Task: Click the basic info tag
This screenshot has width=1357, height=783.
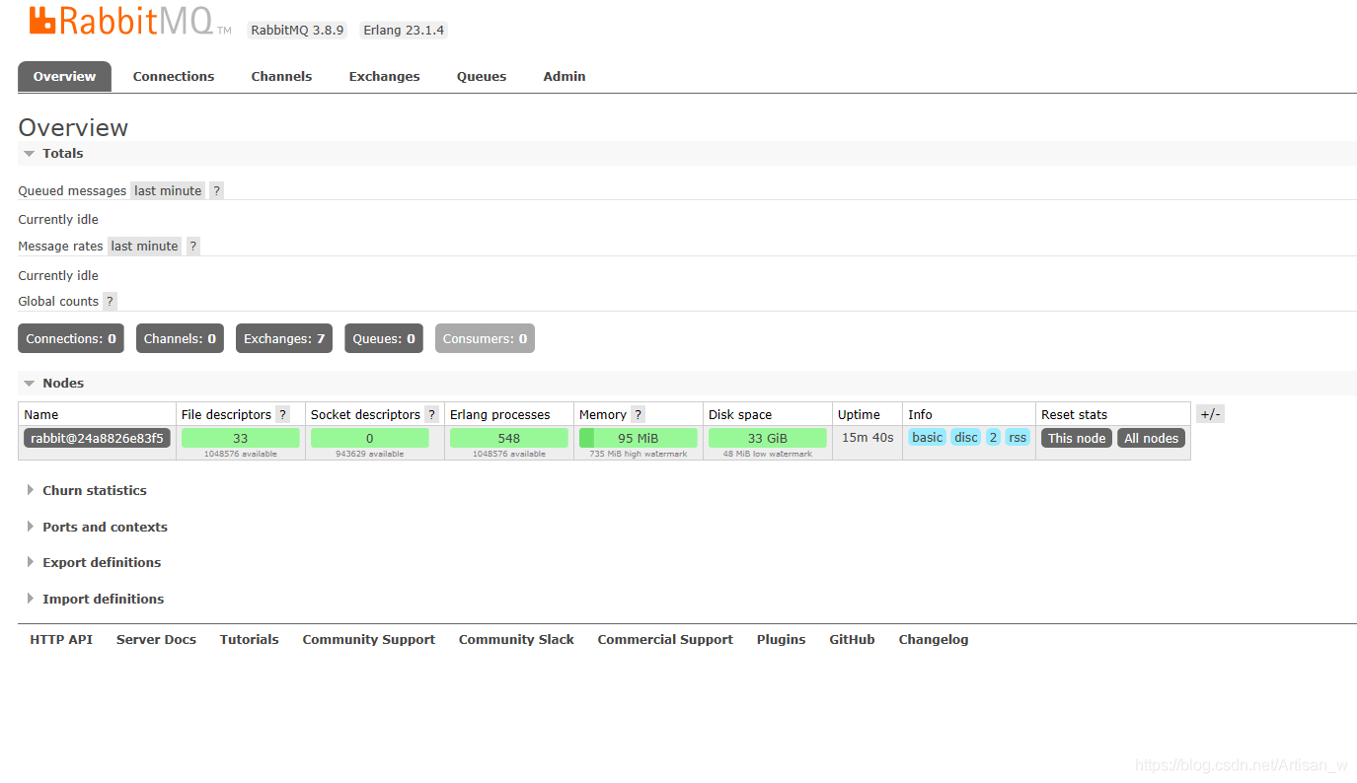Action: click(927, 438)
